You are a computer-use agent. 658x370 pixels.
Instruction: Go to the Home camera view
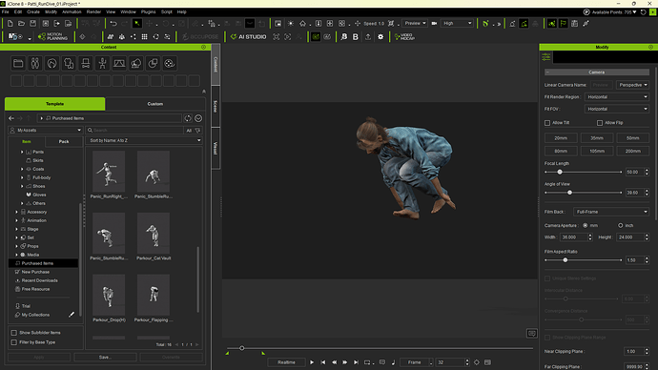tap(302, 24)
